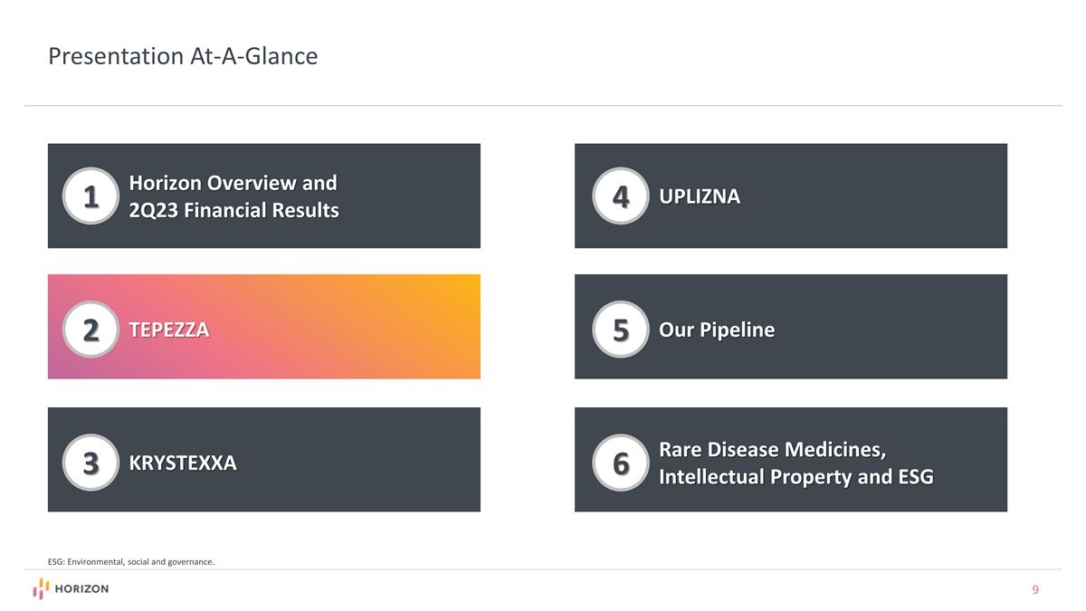Viewport: 1086px width, 611px height.
Task: Open the Our Pipeline section
Action: tap(717, 329)
